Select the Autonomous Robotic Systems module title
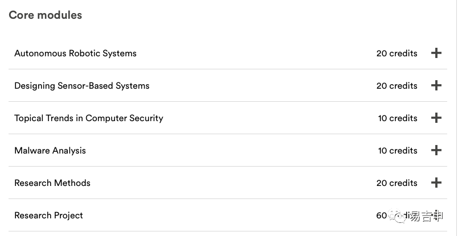 75,53
